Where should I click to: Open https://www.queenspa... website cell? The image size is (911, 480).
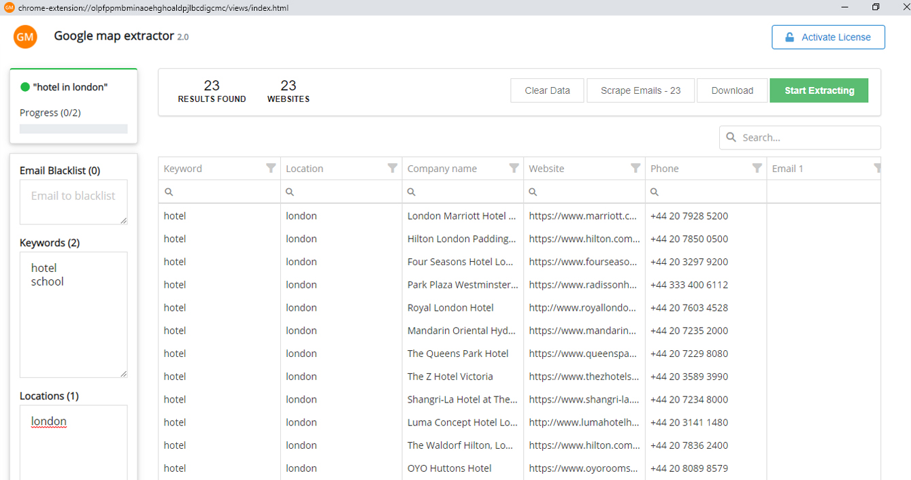click(584, 354)
